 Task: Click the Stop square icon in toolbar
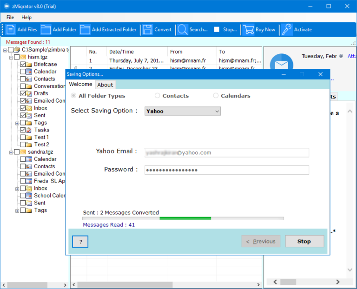[217, 30]
